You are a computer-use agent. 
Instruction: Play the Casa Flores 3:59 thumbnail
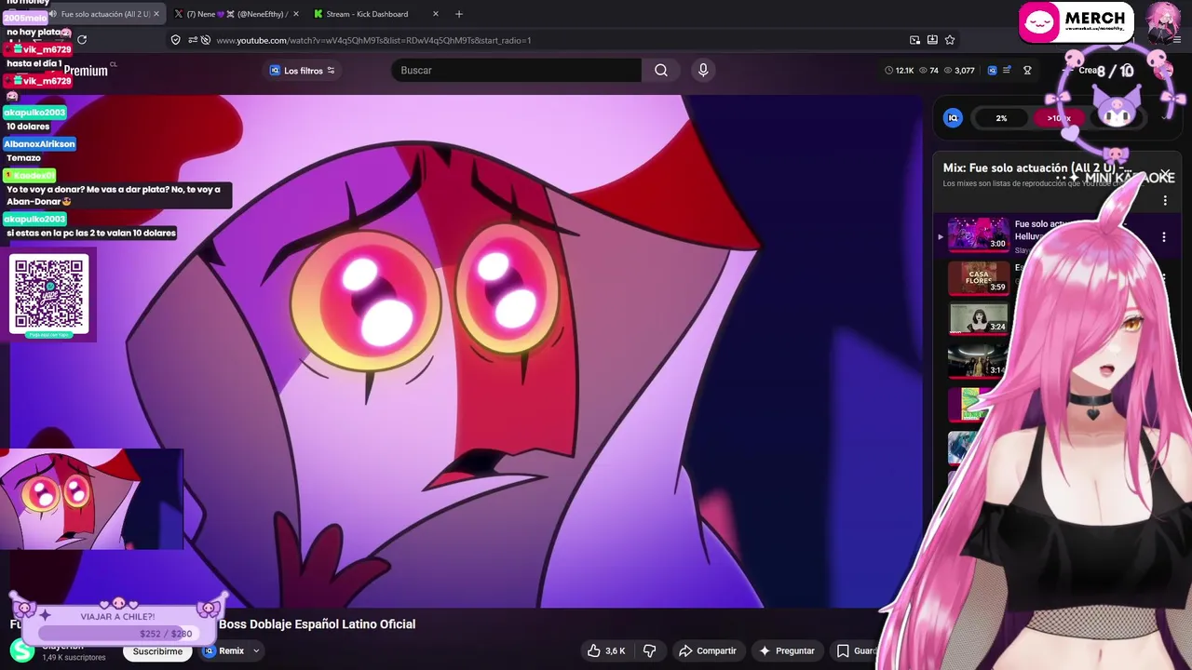[x=978, y=277]
